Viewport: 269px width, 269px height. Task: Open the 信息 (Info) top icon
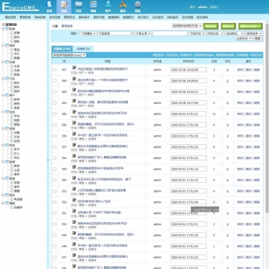[x=64, y=7]
